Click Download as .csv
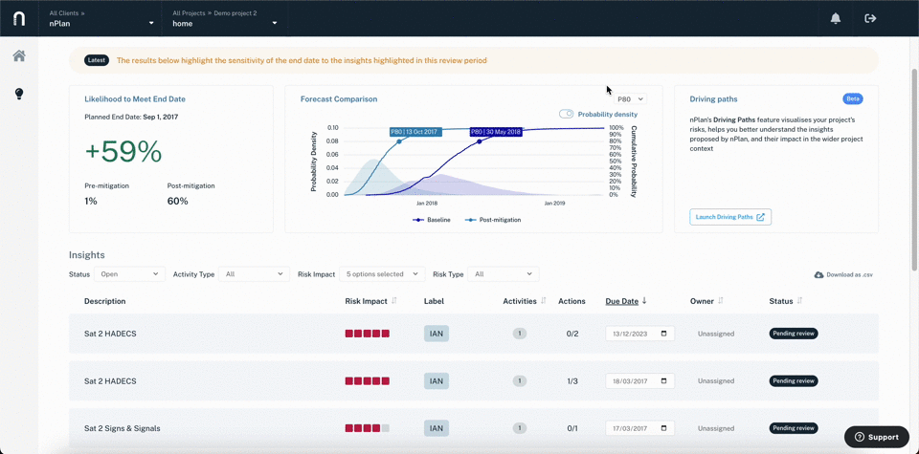 coord(843,274)
